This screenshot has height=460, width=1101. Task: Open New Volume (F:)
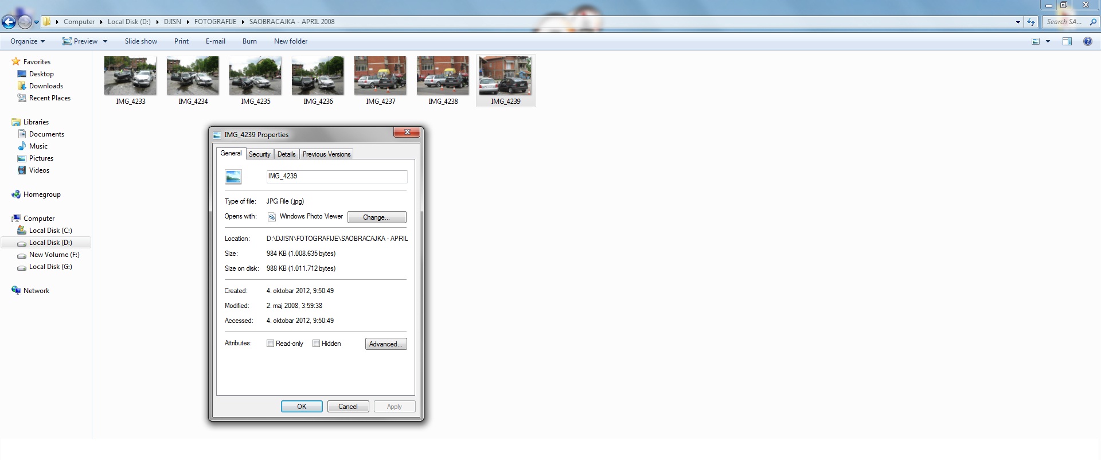click(x=54, y=255)
